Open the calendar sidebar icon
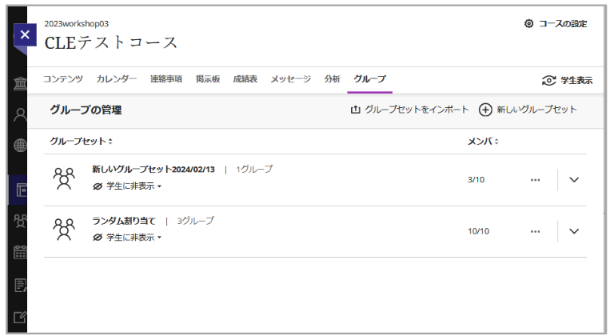The height and width of the screenshot is (336, 610). click(20, 252)
